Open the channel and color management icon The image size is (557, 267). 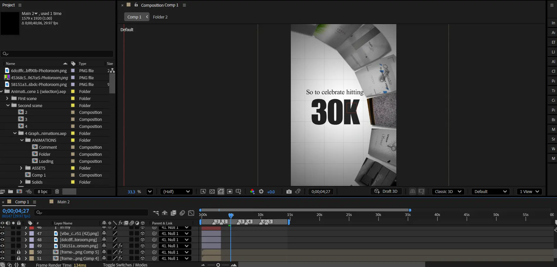[252, 192]
